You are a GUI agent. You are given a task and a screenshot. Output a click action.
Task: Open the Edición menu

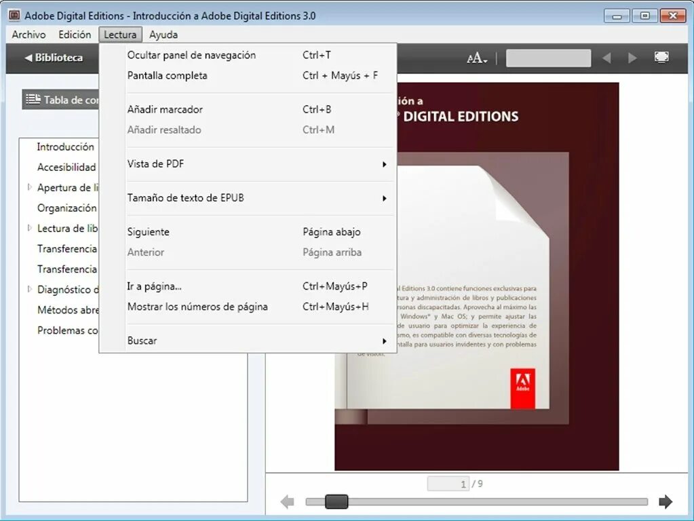pyautogui.click(x=75, y=35)
